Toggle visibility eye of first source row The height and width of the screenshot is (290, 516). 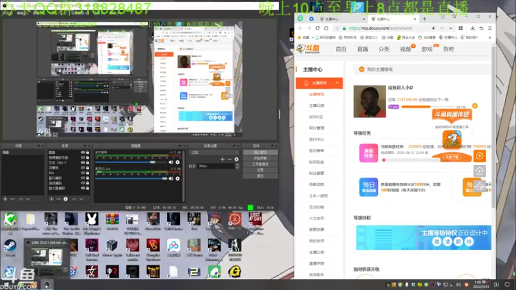[83, 153]
